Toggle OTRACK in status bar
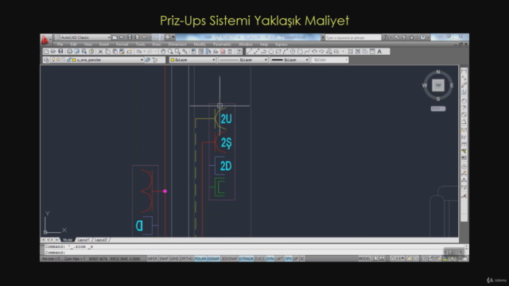The image size is (509, 286). coord(246,259)
